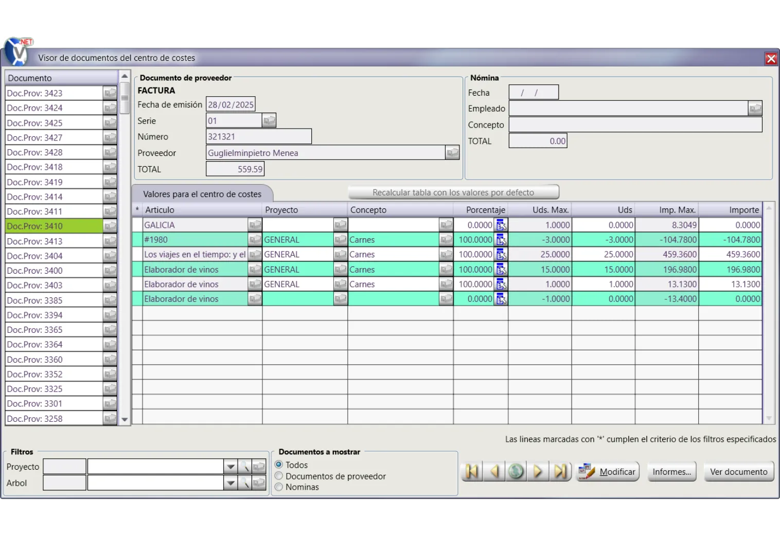The image size is (780, 535).
Task: Select the Todos radio option
Action: pyautogui.click(x=279, y=465)
